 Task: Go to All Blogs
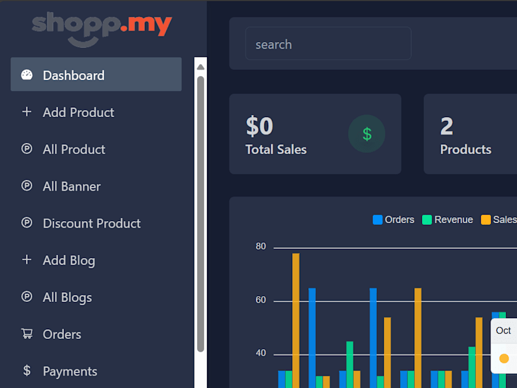coord(96,297)
